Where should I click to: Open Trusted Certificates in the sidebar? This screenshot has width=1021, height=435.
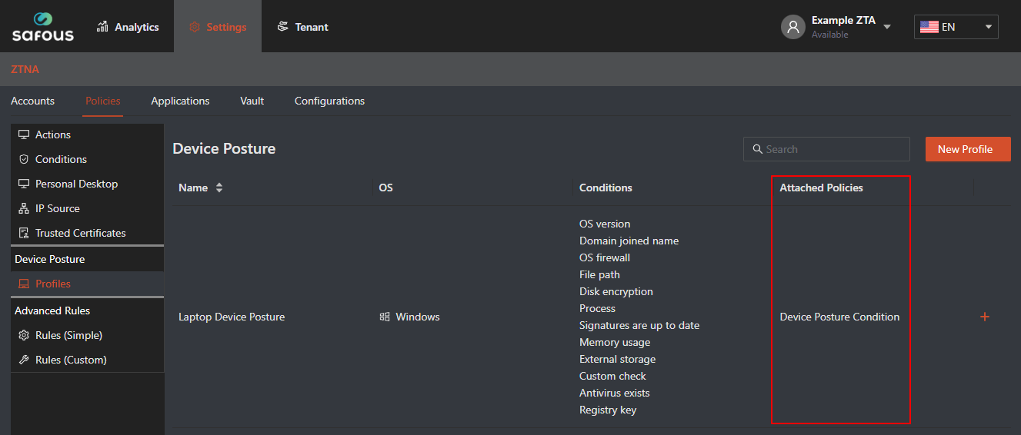tap(80, 233)
